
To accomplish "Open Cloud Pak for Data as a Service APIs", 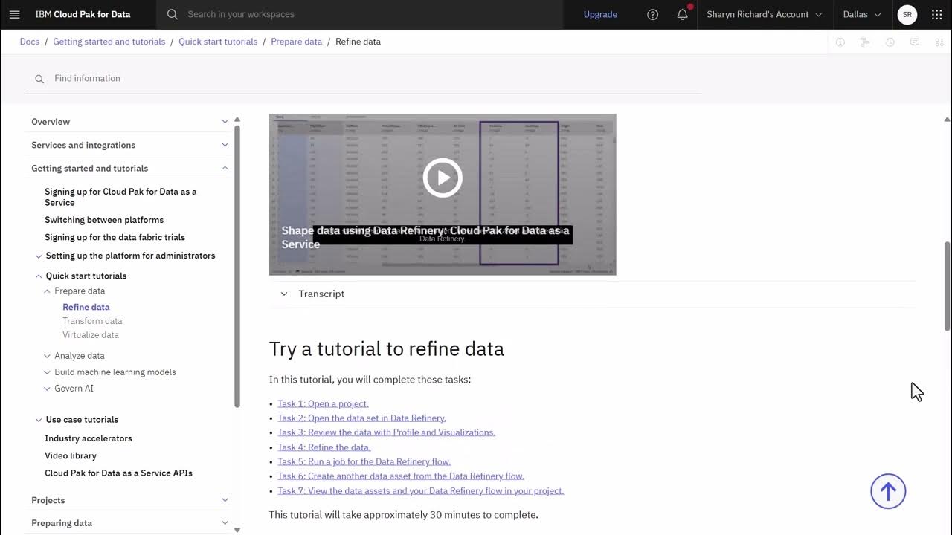I will tap(118, 473).
